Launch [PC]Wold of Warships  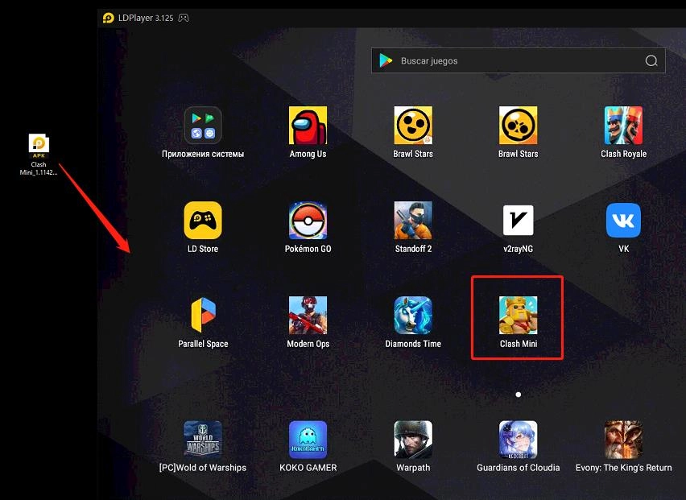(x=203, y=440)
